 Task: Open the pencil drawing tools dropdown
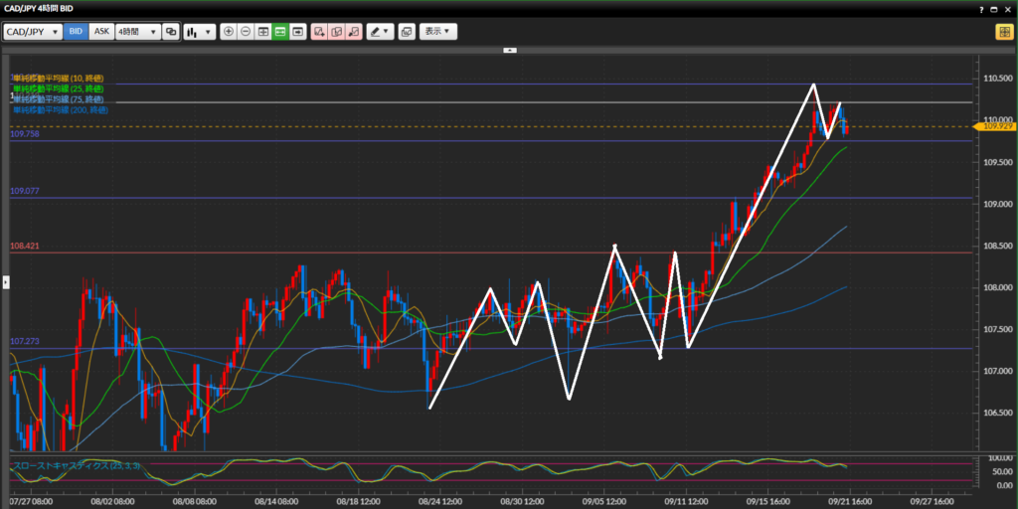tap(380, 32)
